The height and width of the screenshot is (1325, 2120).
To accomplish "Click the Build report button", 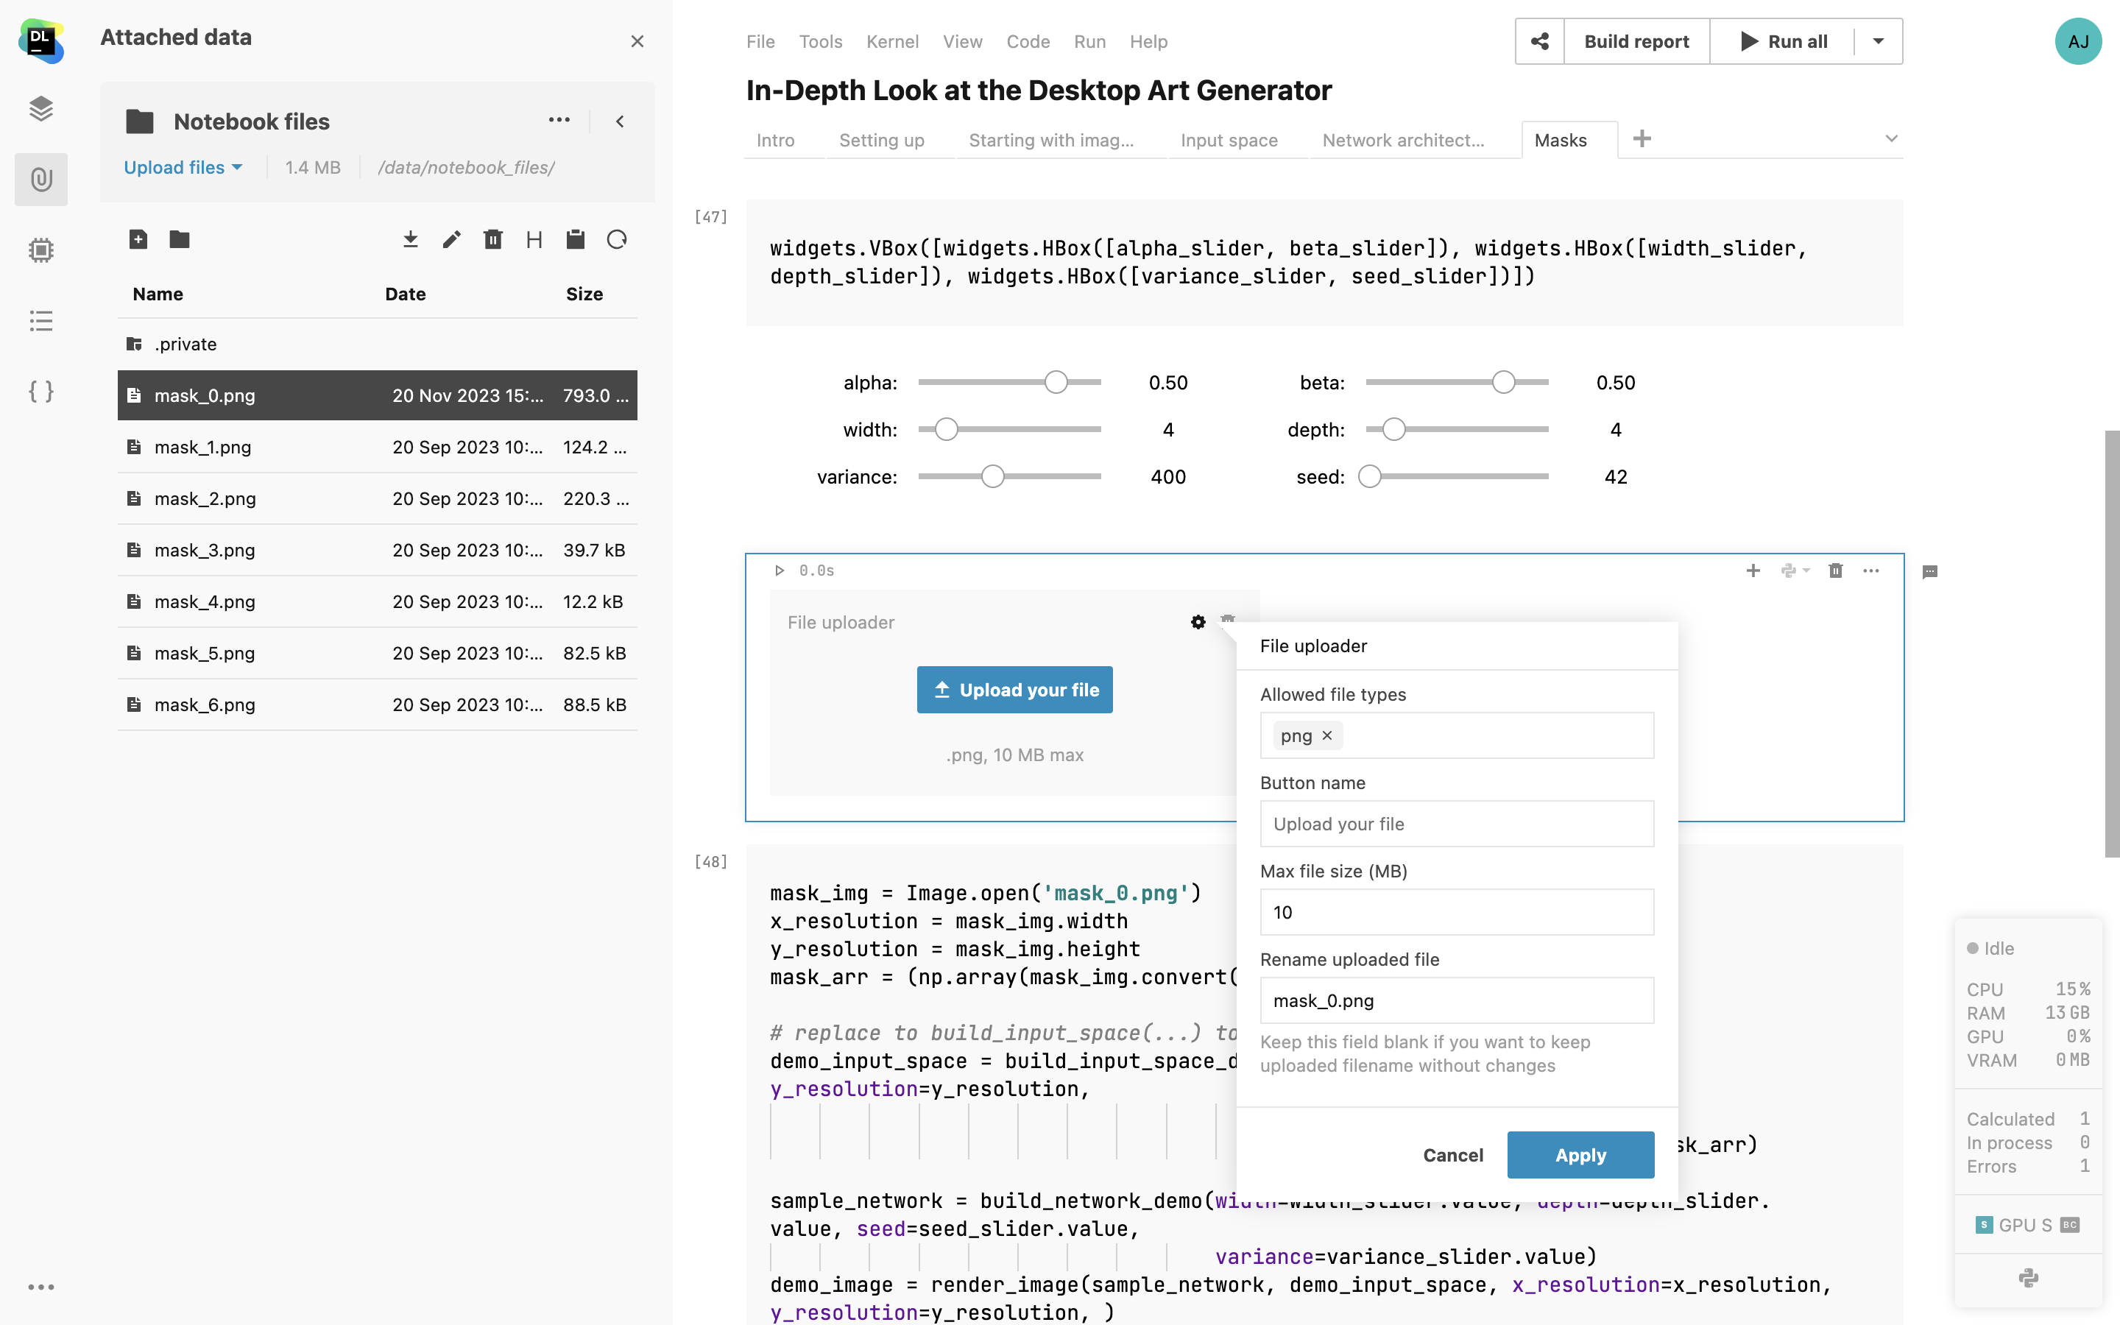I will [1636, 41].
